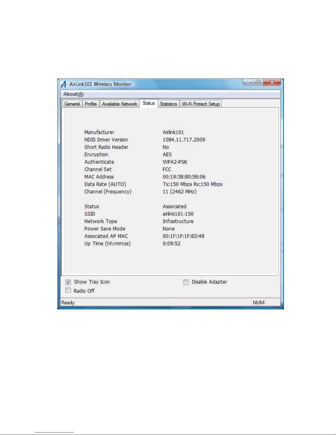Screen dimensions: 336x435
Task: Click the AirLink101 app icon in title bar
Action: 64,84
